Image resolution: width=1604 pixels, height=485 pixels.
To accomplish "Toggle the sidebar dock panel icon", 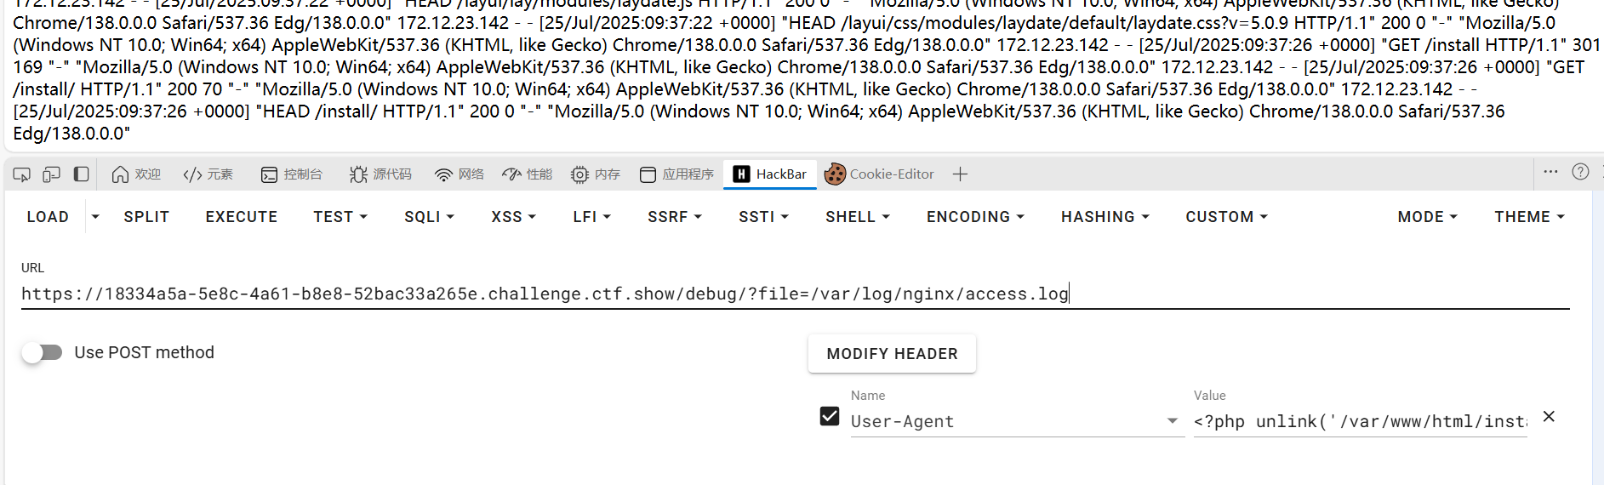I will click(82, 174).
